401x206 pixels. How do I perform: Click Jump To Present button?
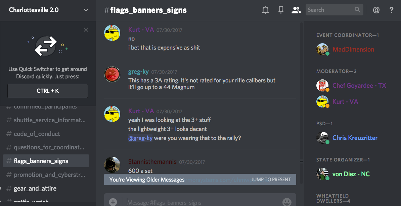pos(271,180)
